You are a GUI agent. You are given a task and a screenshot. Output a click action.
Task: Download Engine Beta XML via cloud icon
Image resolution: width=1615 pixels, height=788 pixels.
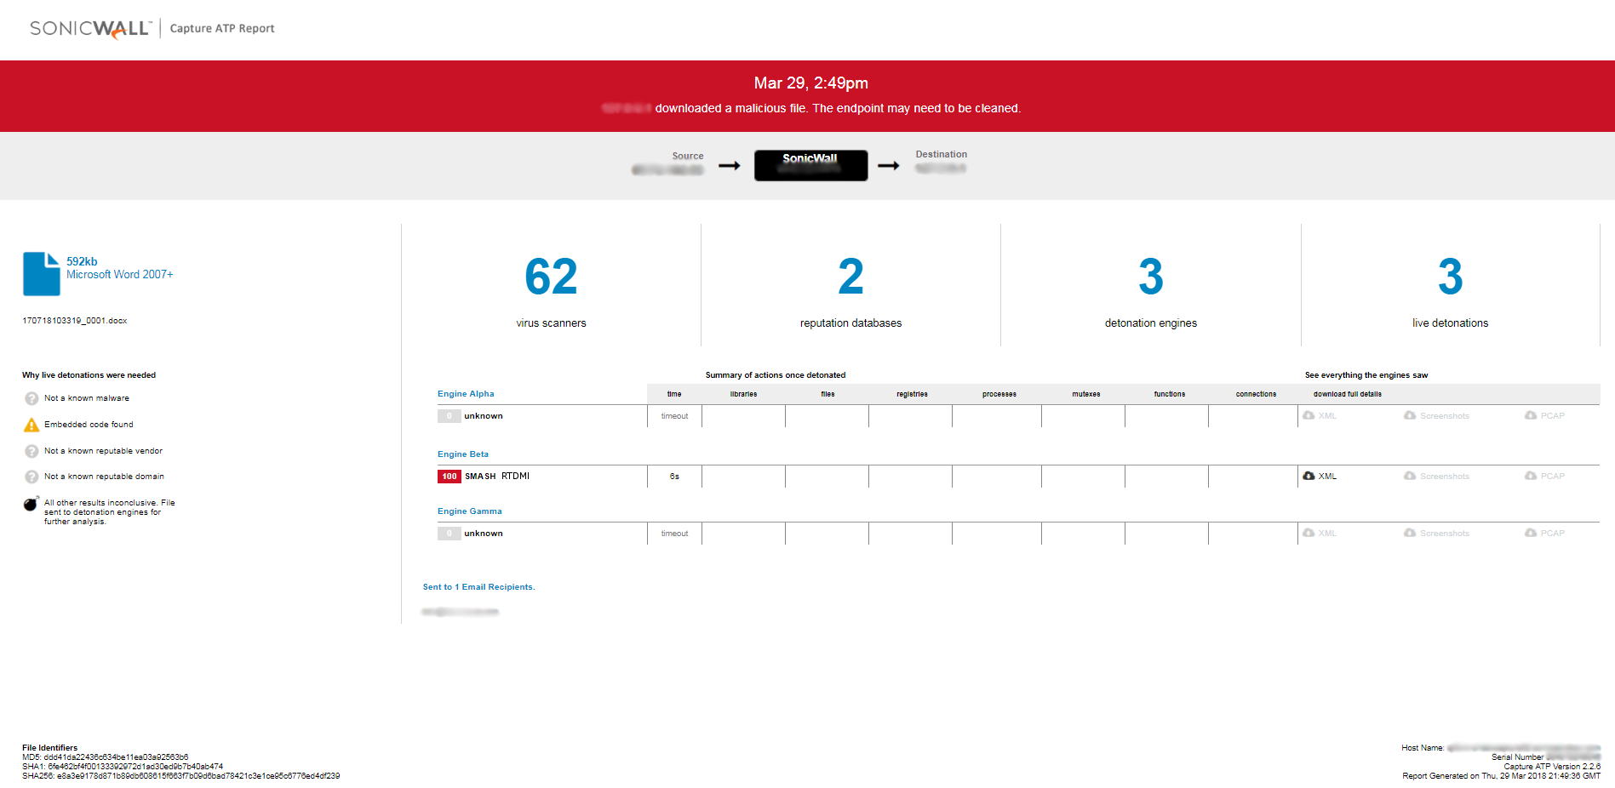1309,476
